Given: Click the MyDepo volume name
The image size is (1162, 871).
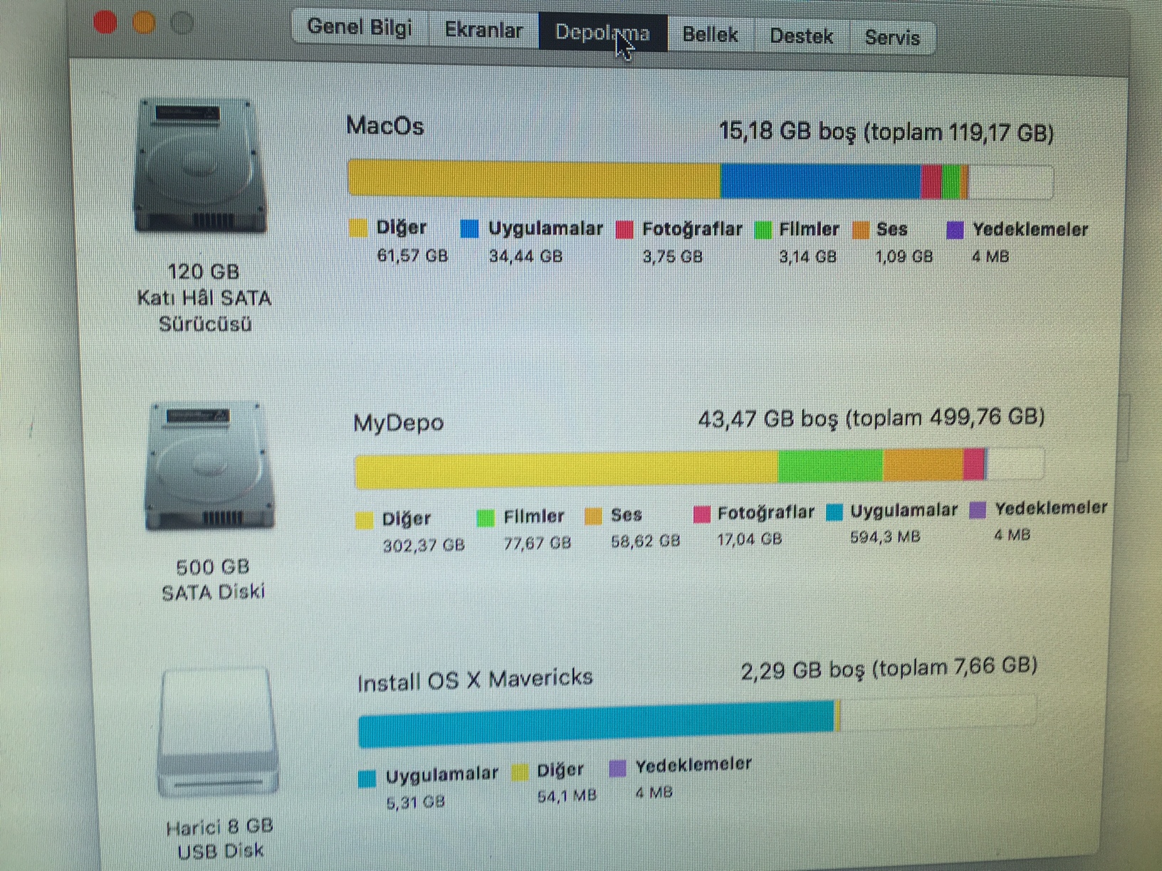Looking at the screenshot, I should (x=399, y=423).
